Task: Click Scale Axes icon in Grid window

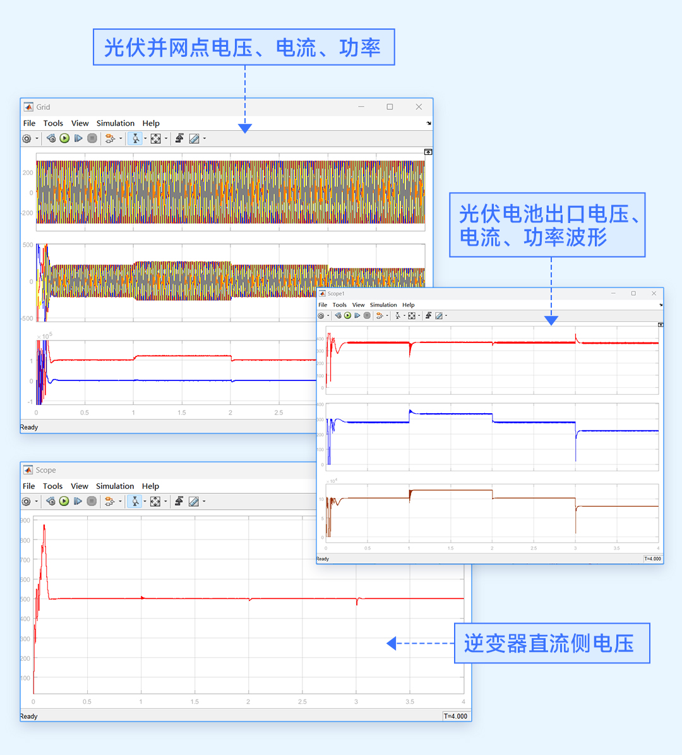Action: point(156,138)
